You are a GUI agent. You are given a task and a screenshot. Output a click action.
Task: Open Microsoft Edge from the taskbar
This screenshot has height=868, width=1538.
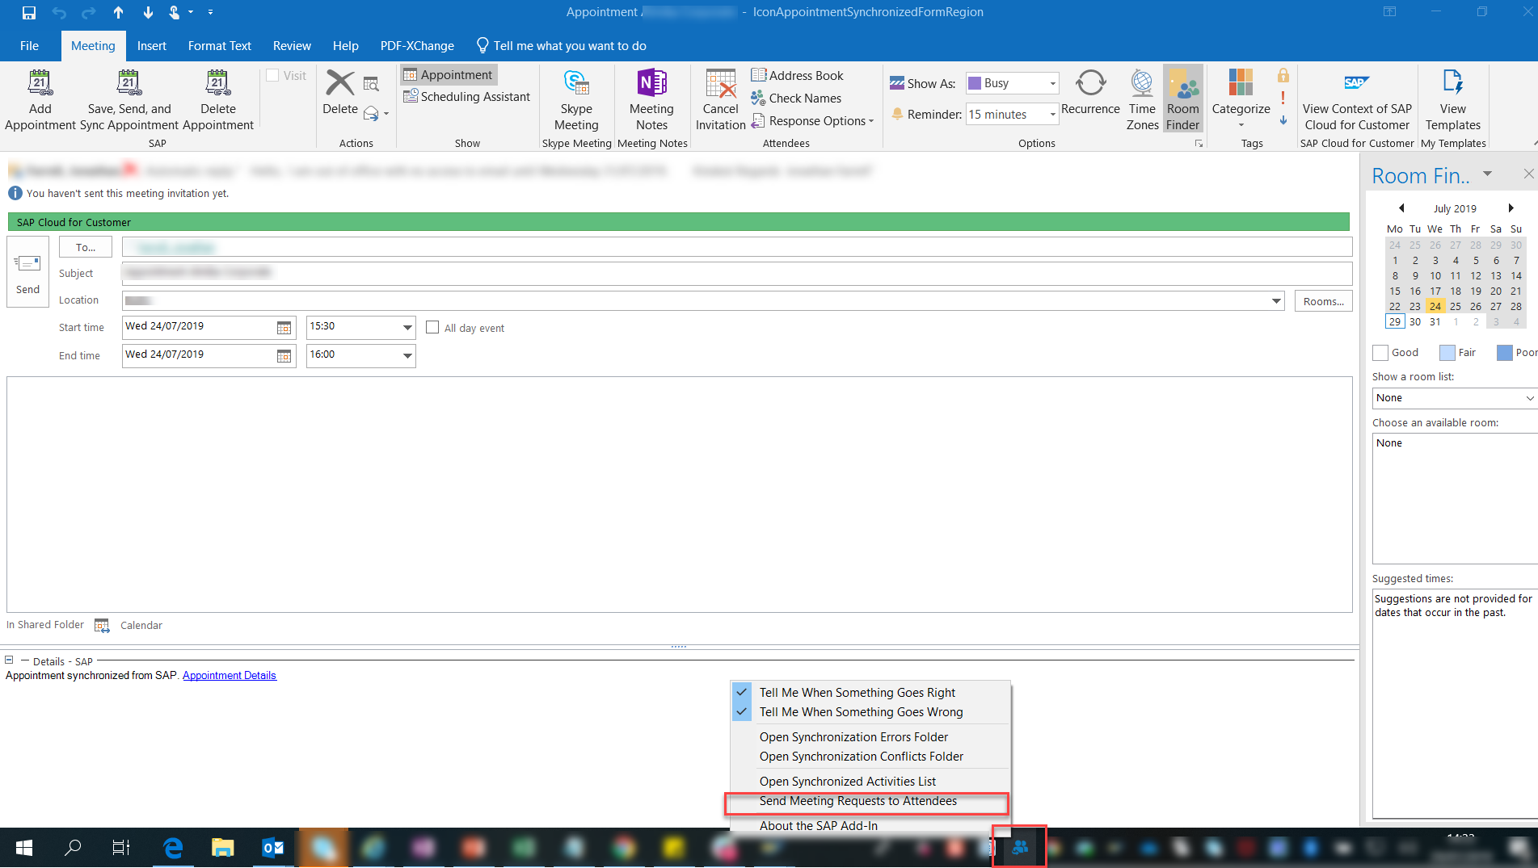[x=173, y=848]
